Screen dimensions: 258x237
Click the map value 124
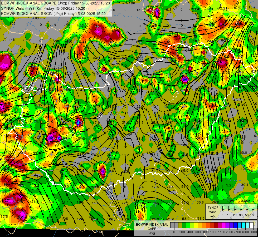click(80, 219)
